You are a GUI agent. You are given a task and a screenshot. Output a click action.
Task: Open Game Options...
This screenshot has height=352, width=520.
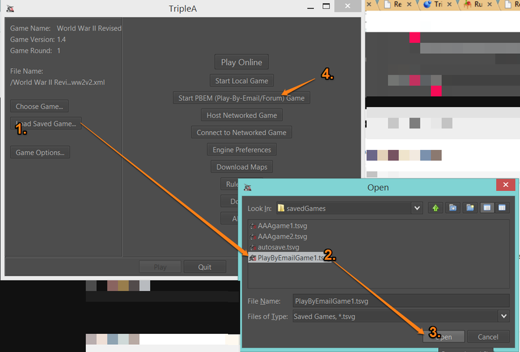coord(40,153)
